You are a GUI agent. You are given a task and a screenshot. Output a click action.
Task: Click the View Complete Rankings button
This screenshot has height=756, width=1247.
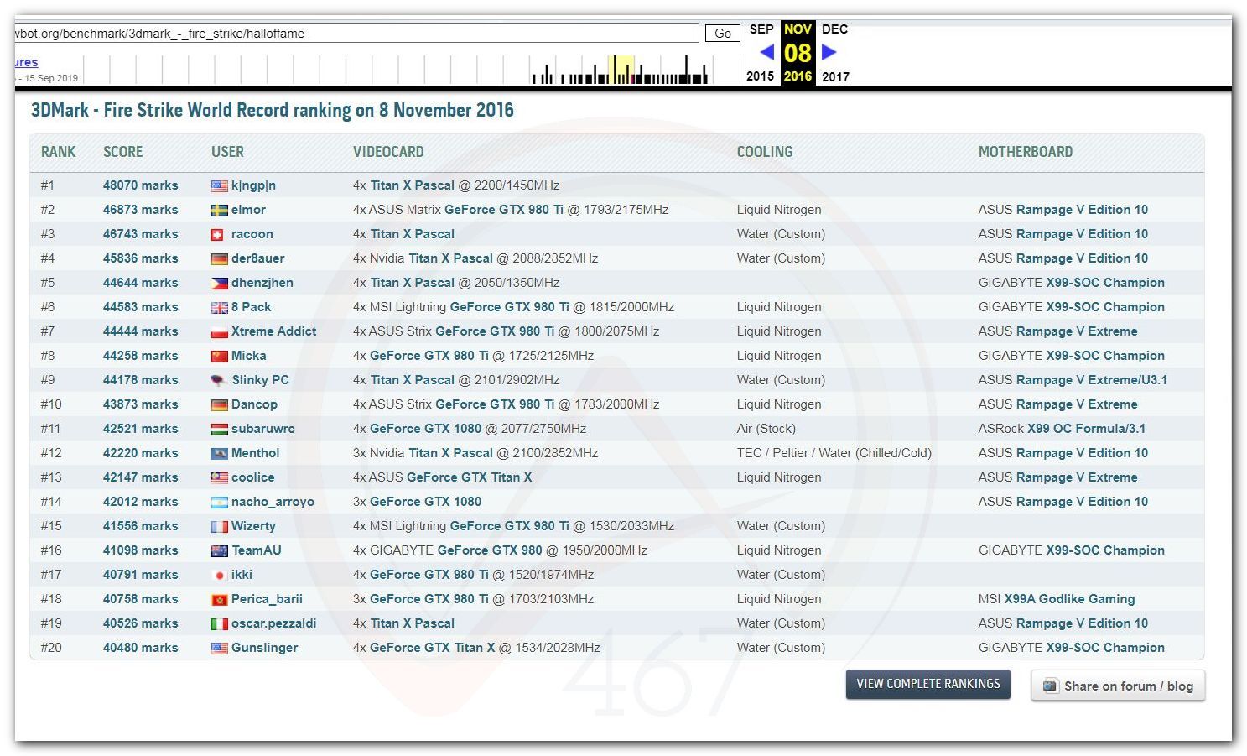(927, 684)
